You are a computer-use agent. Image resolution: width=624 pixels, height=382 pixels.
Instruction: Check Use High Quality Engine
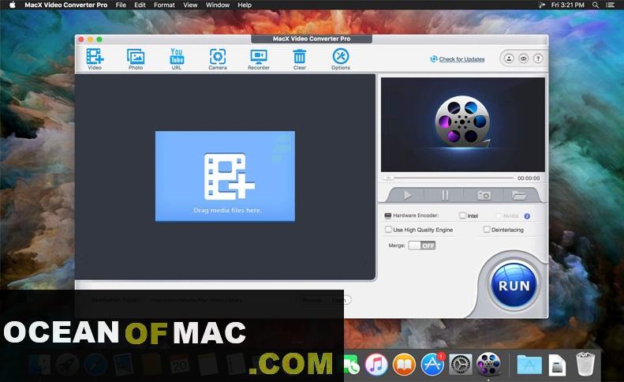[x=388, y=230]
